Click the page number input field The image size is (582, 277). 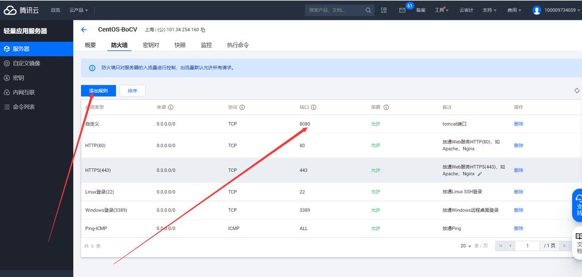tap(527, 246)
